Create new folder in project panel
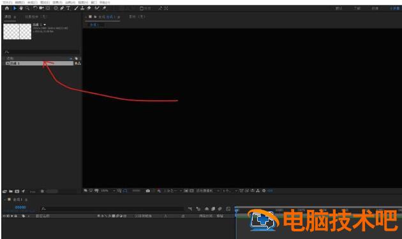 coord(11,191)
